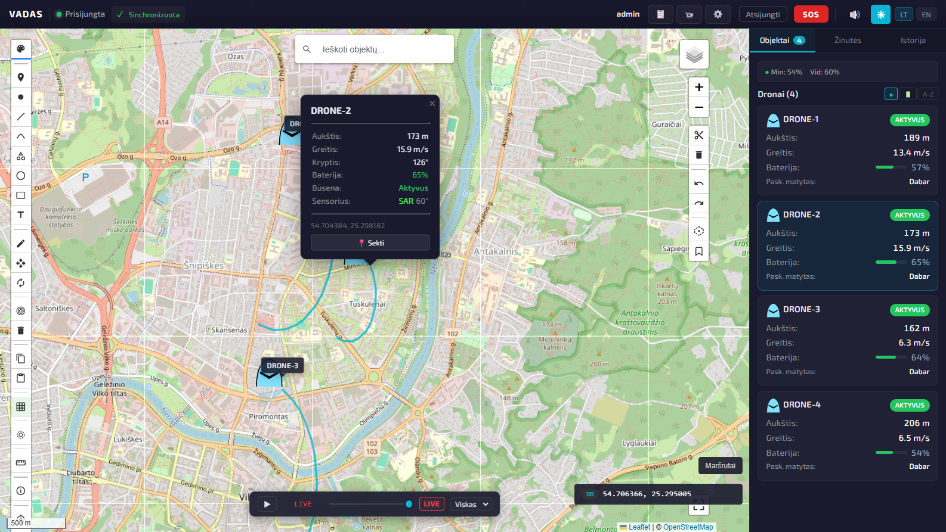Switch language to LT
Image resolution: width=946 pixels, height=532 pixels.
click(x=904, y=14)
